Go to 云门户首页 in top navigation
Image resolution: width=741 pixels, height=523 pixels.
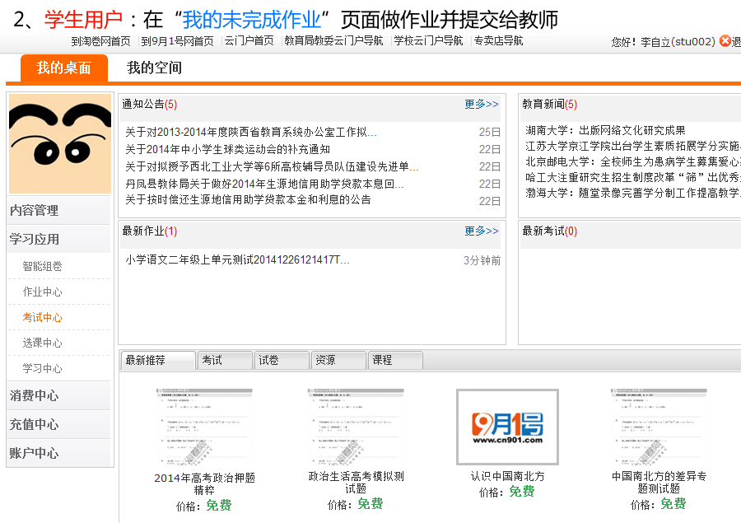coord(249,41)
